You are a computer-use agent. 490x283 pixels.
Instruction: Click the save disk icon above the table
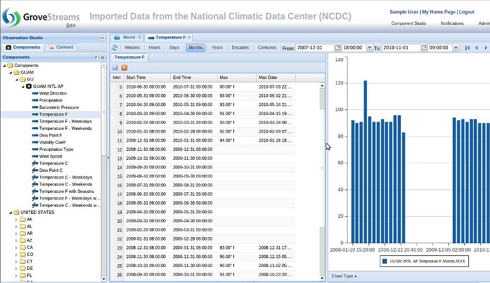pyautogui.click(x=115, y=67)
